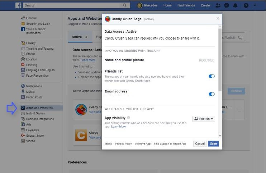This screenshot has width=266, height=173.
Task: Click dialog scrollbar up arrow
Action: [220, 27]
